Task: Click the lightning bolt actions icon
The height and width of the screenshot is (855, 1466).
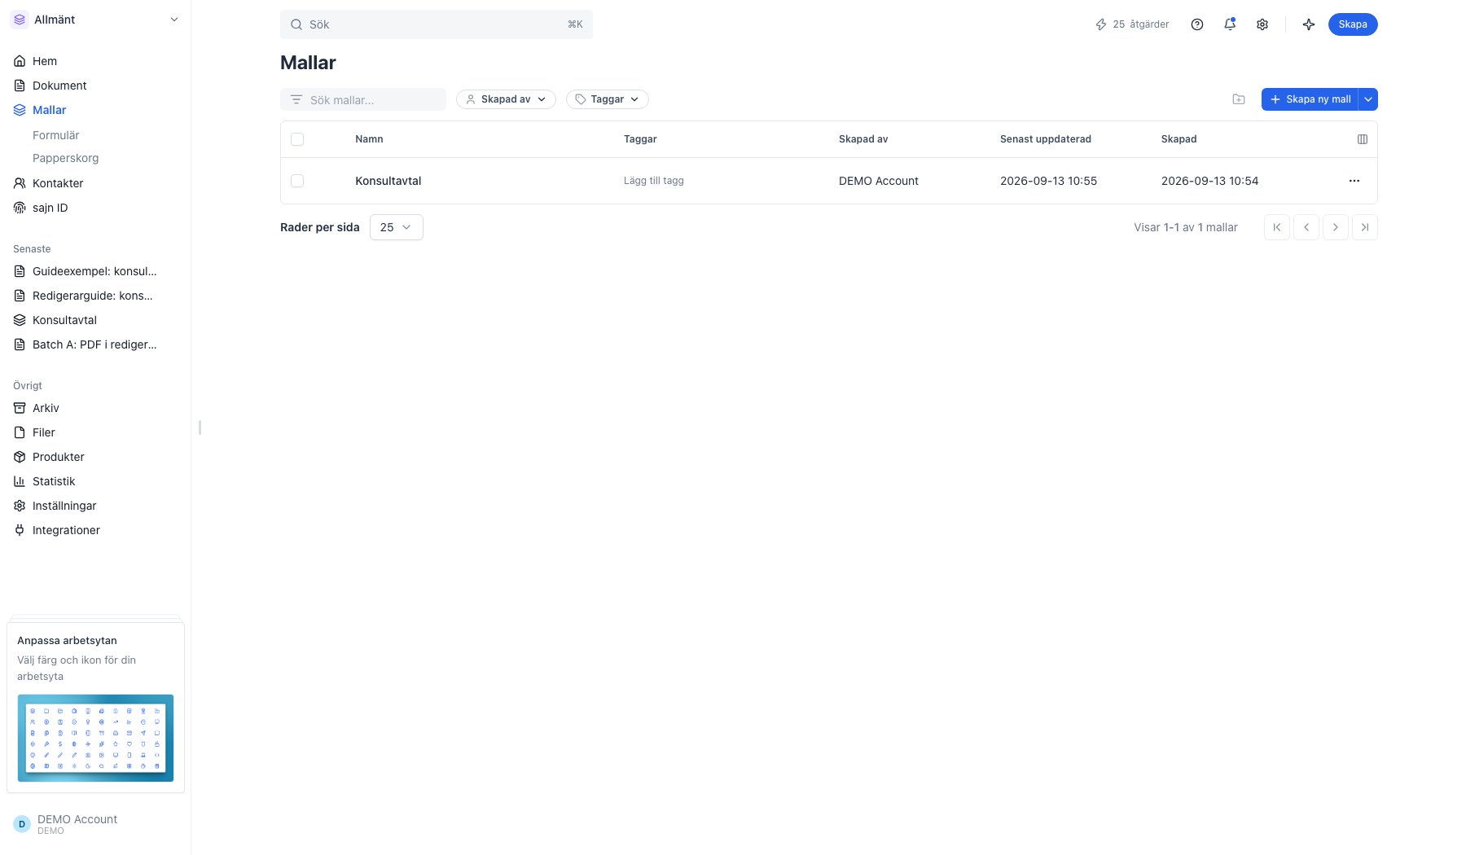Action: [x=1101, y=24]
